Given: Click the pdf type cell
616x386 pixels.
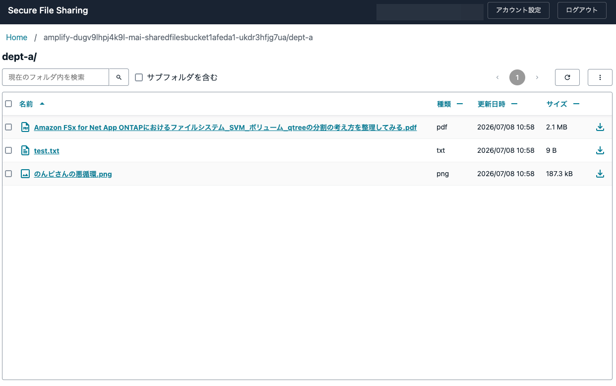Looking at the screenshot, I should [x=442, y=127].
